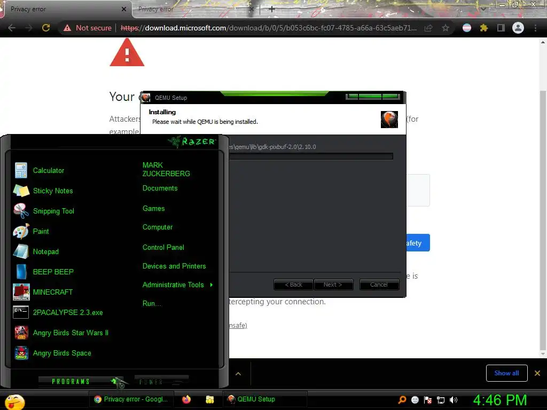Open a new Chrome tab
Screen dimensions: 547x410
272,9
